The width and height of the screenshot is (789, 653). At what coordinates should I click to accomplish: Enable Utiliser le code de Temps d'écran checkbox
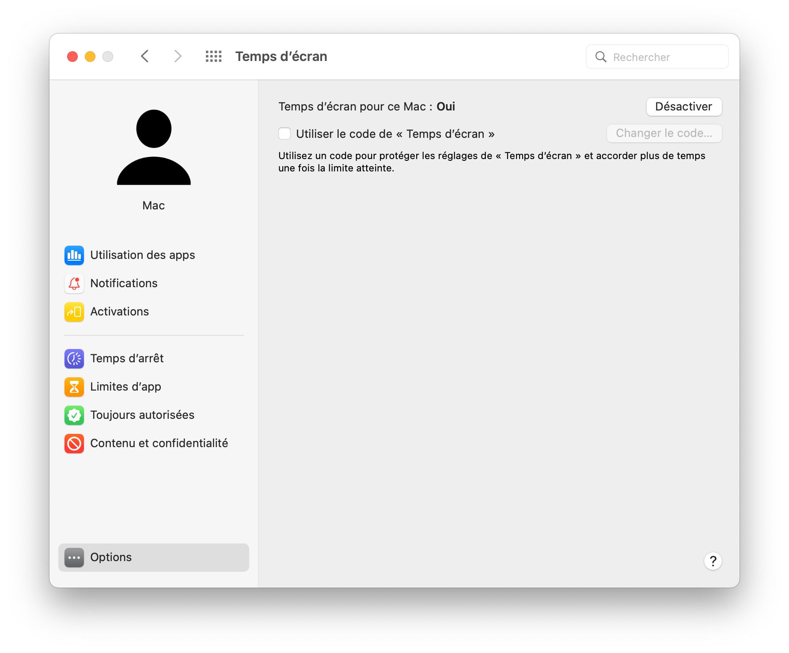(284, 133)
